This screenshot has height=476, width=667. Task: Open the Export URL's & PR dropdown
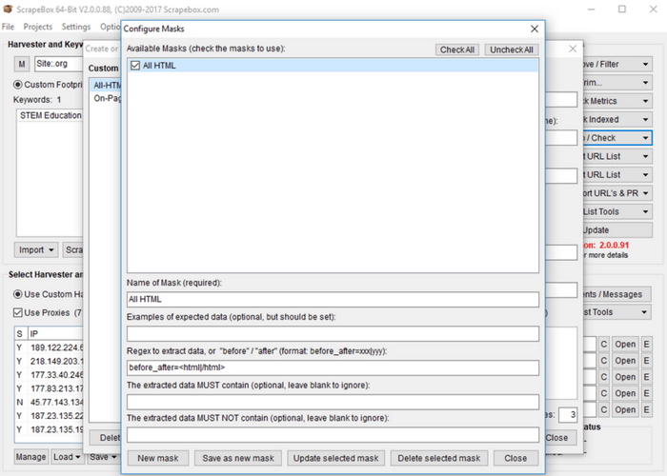(x=616, y=193)
